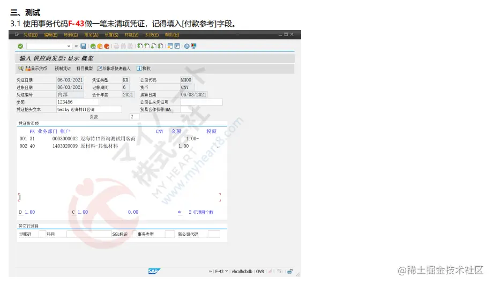
Task: Click the 会计年度 value 2021
Action: [128, 95]
